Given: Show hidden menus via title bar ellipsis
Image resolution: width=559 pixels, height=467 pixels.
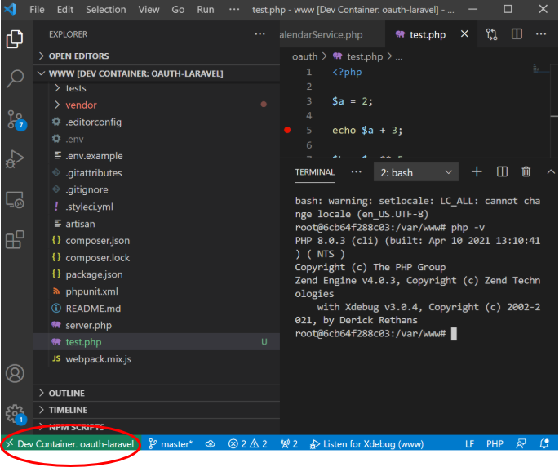Looking at the screenshot, I should [234, 10].
